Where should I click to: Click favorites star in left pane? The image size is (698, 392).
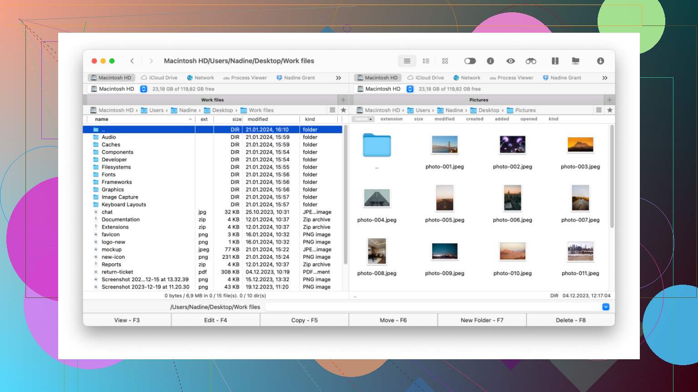point(344,110)
